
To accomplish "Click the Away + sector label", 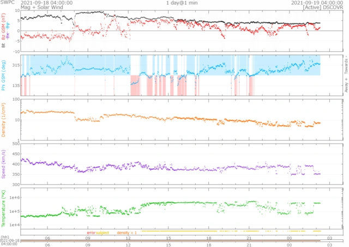I will click(345, 87).
